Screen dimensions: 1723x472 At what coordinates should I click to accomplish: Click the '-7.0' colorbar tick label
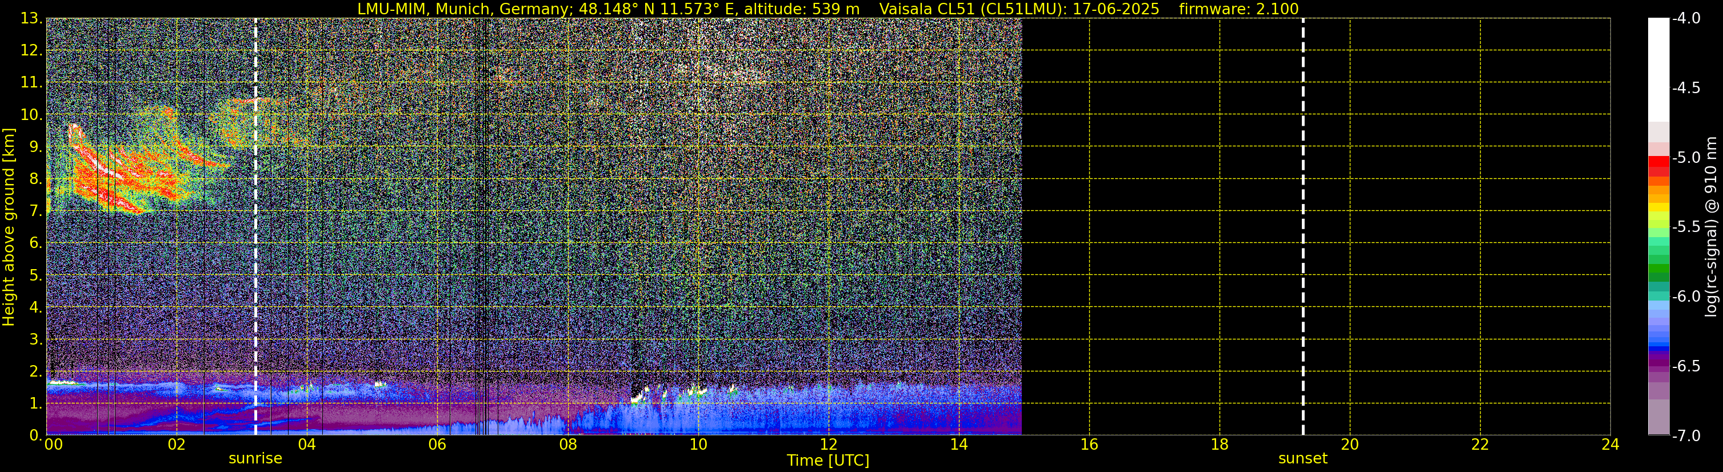pyautogui.click(x=1685, y=436)
